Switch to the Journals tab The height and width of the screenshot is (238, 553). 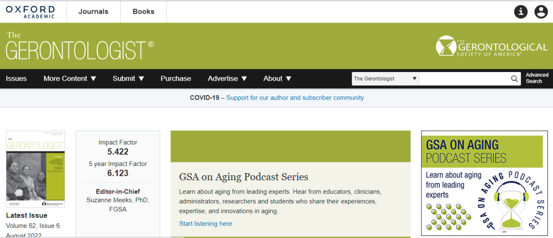click(93, 12)
